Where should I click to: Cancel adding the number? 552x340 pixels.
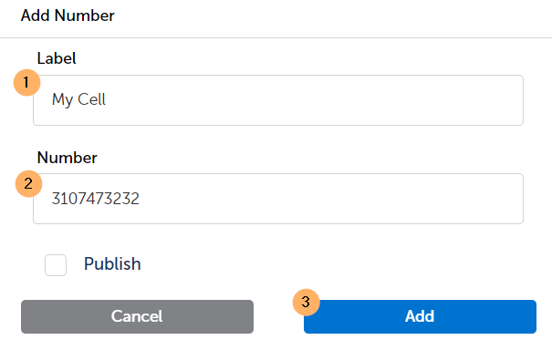(137, 316)
